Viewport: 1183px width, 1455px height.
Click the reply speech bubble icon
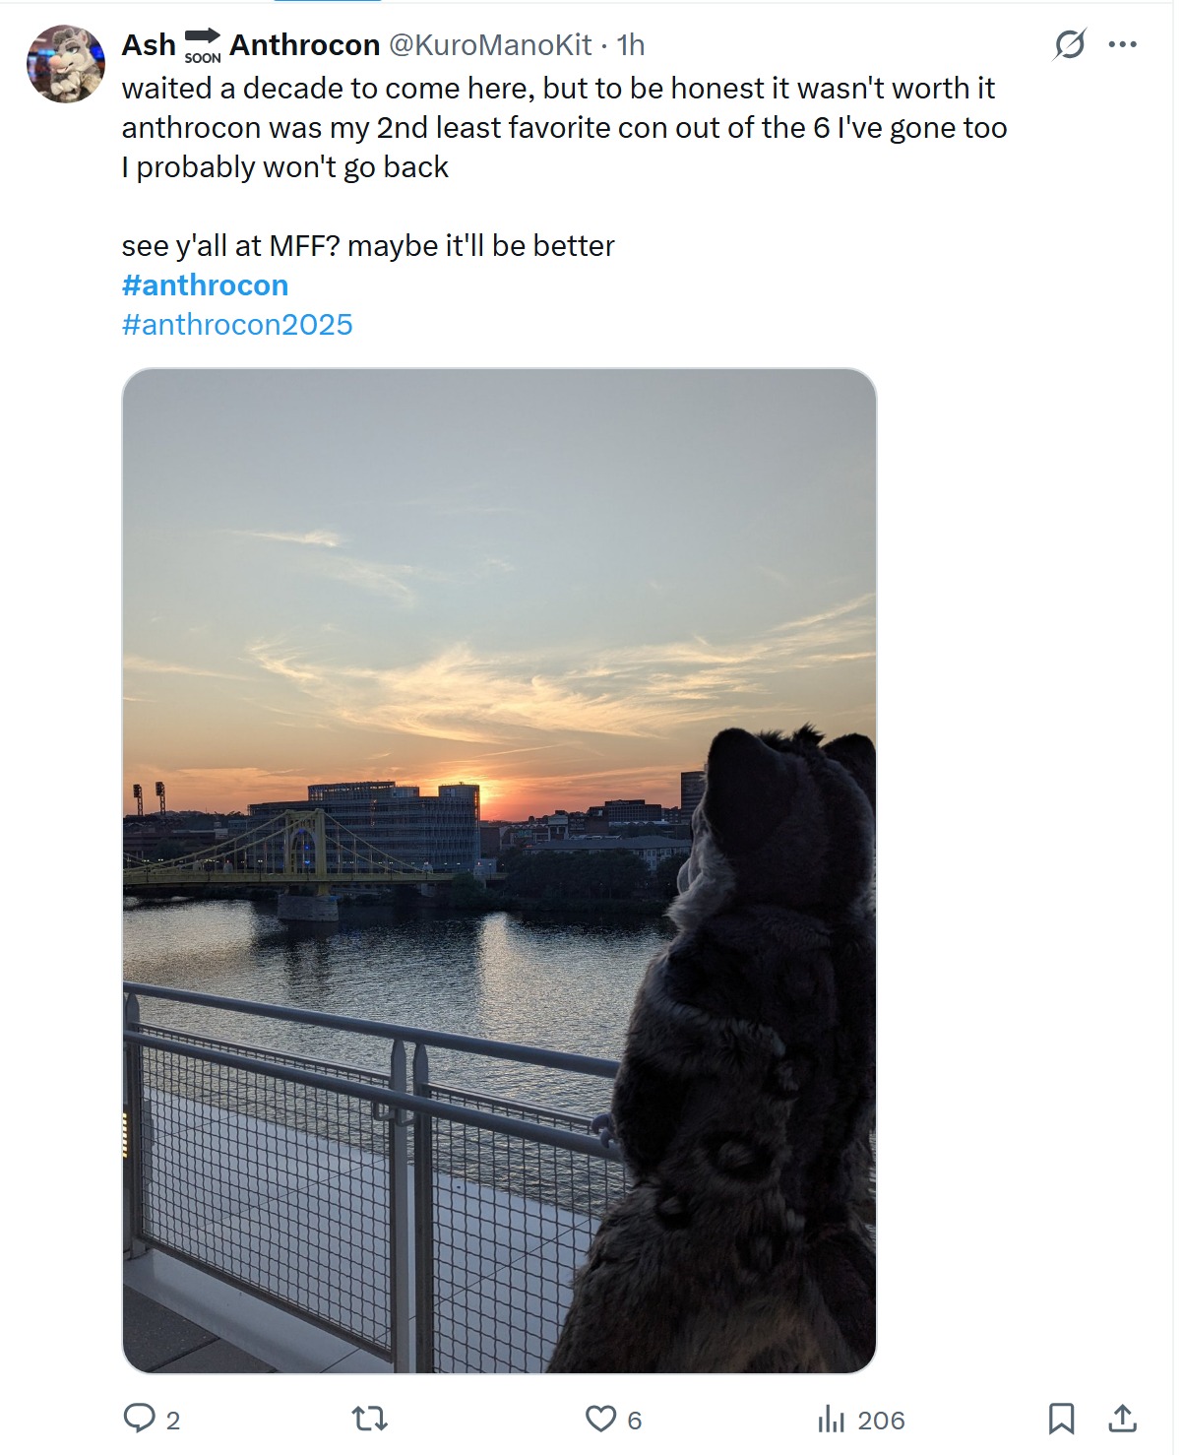(x=139, y=1418)
